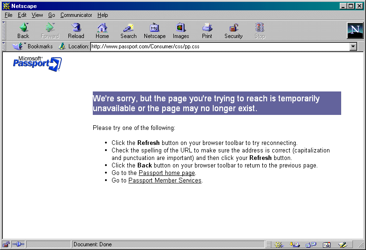Follow the Passport home page link
366x250 pixels.
click(166, 173)
